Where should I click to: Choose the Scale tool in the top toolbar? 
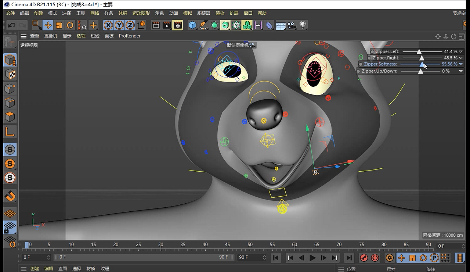tap(59, 25)
